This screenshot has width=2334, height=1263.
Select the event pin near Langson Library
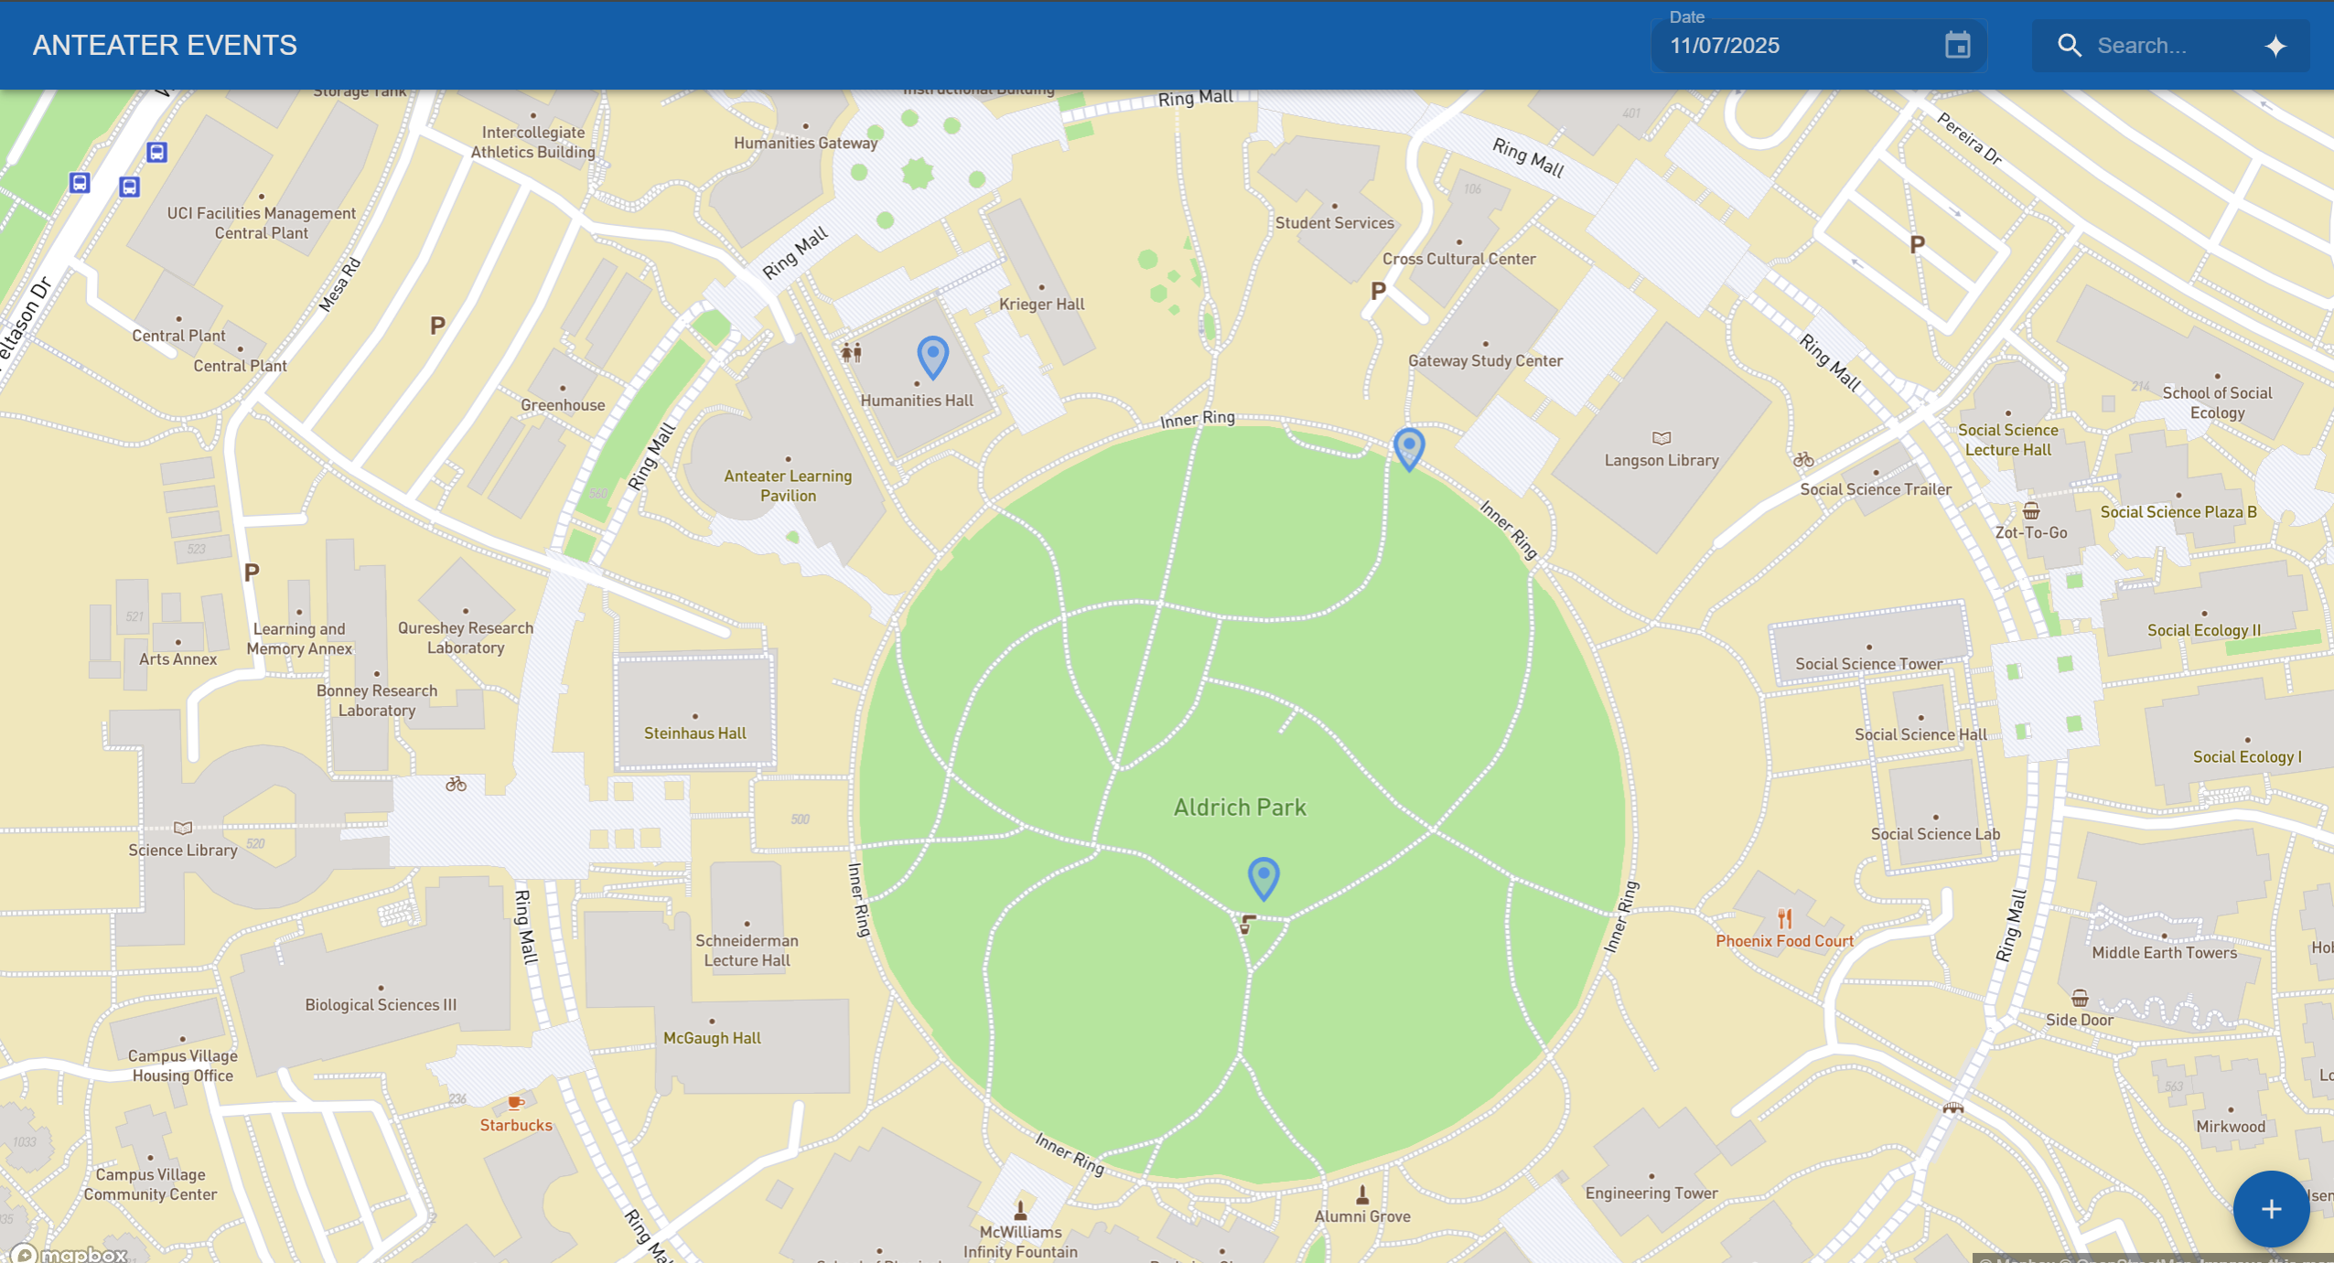1408,447
